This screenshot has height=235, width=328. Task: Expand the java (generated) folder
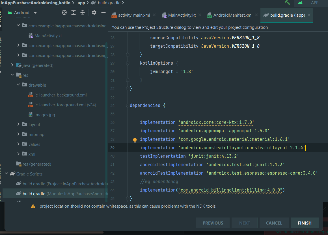[x=12, y=65]
